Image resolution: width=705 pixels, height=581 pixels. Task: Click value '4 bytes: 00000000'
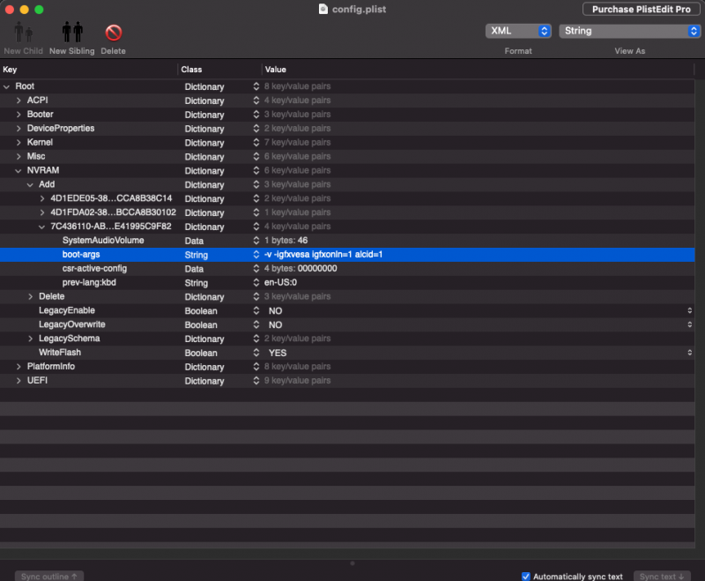point(301,269)
